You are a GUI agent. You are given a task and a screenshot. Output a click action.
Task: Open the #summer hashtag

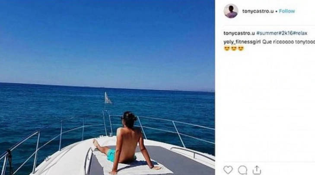tap(267, 33)
